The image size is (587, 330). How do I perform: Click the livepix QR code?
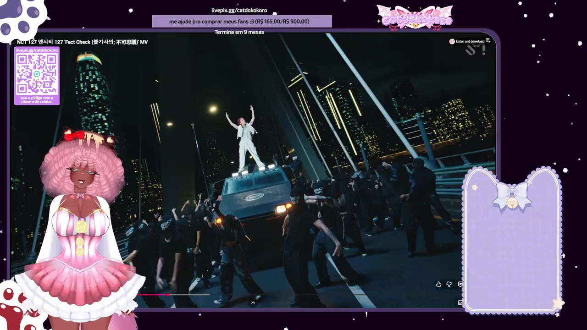coord(37,74)
